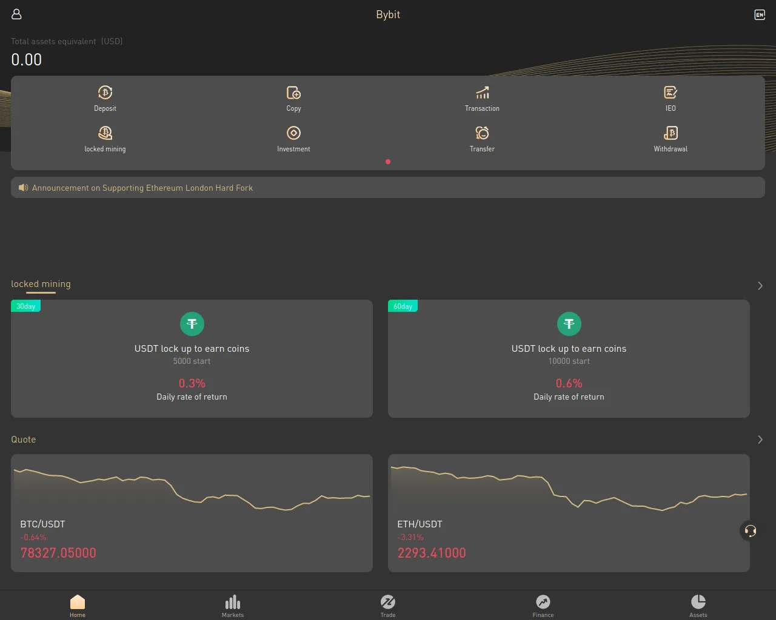Open customer support headset icon
776x620 pixels.
[x=750, y=531]
